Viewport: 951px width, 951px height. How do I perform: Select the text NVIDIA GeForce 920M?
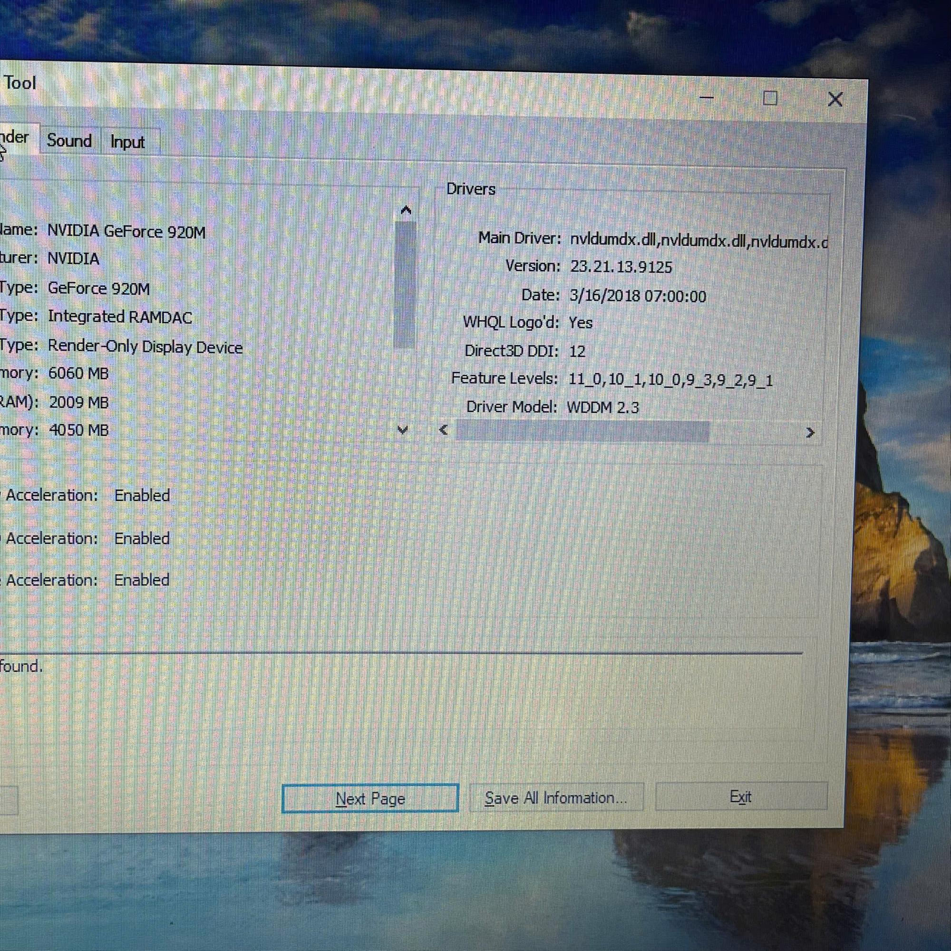coord(126,232)
